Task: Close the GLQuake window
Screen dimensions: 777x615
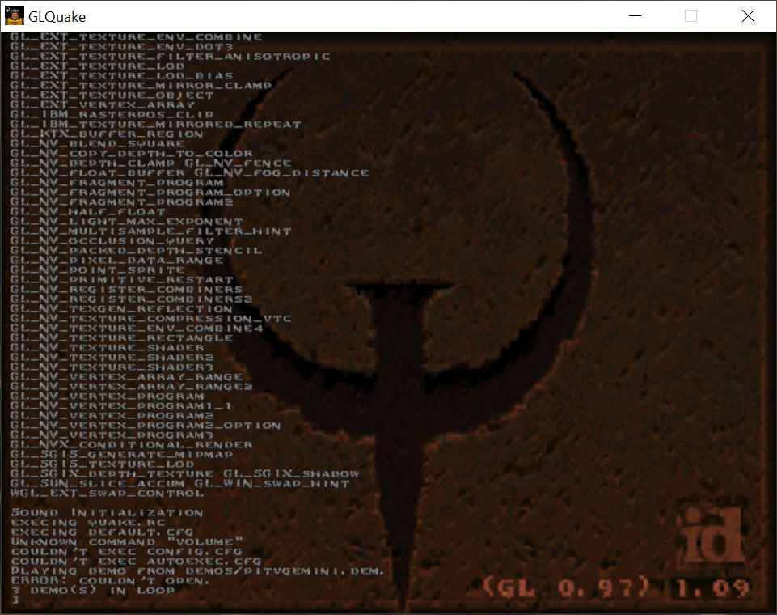Action: pos(748,16)
